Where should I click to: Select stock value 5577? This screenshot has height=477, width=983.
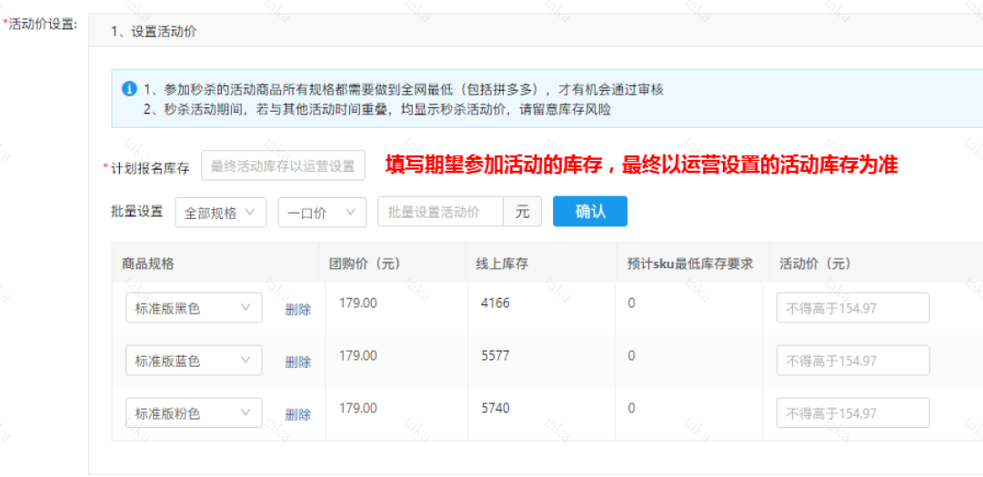496,355
